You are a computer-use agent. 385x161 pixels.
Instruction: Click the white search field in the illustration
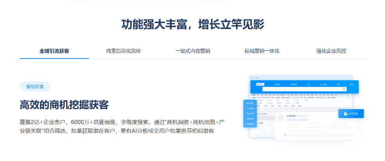pos(305,89)
